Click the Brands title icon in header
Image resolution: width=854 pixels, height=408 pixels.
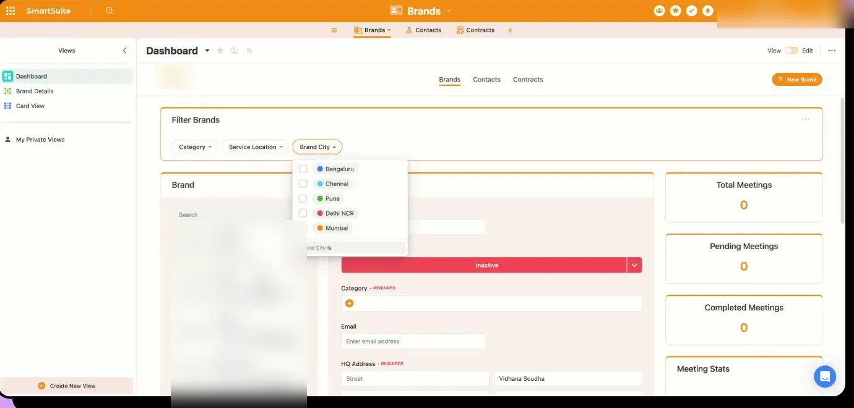396,11
